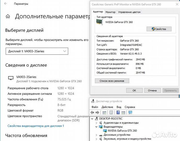Select Дисковые устройства tree item
Viewport: 180px width, 141px height.
coord(117,135)
